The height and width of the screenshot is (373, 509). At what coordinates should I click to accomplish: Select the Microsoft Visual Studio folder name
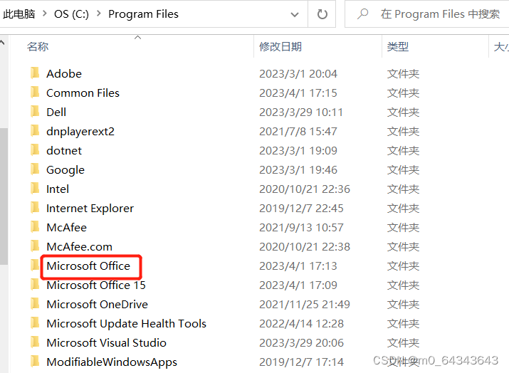tap(106, 342)
